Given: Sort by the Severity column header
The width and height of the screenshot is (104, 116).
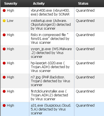Looking at the screenshot, I should [x=11, y=4].
